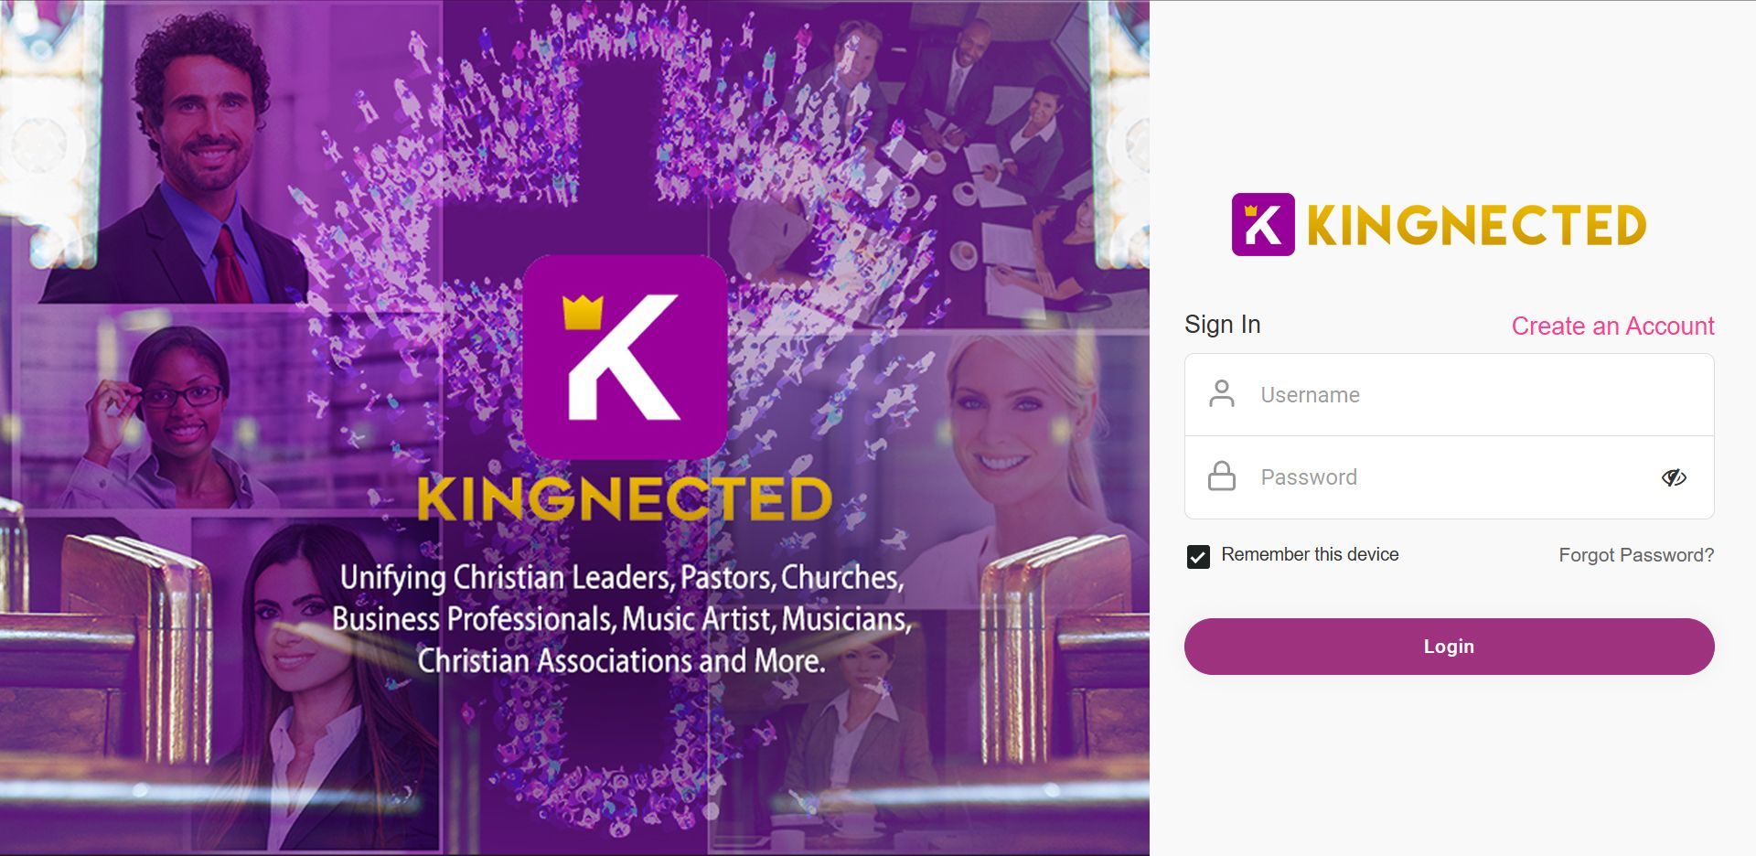Click the Sign In heading
The image size is (1756, 856).
(1222, 325)
